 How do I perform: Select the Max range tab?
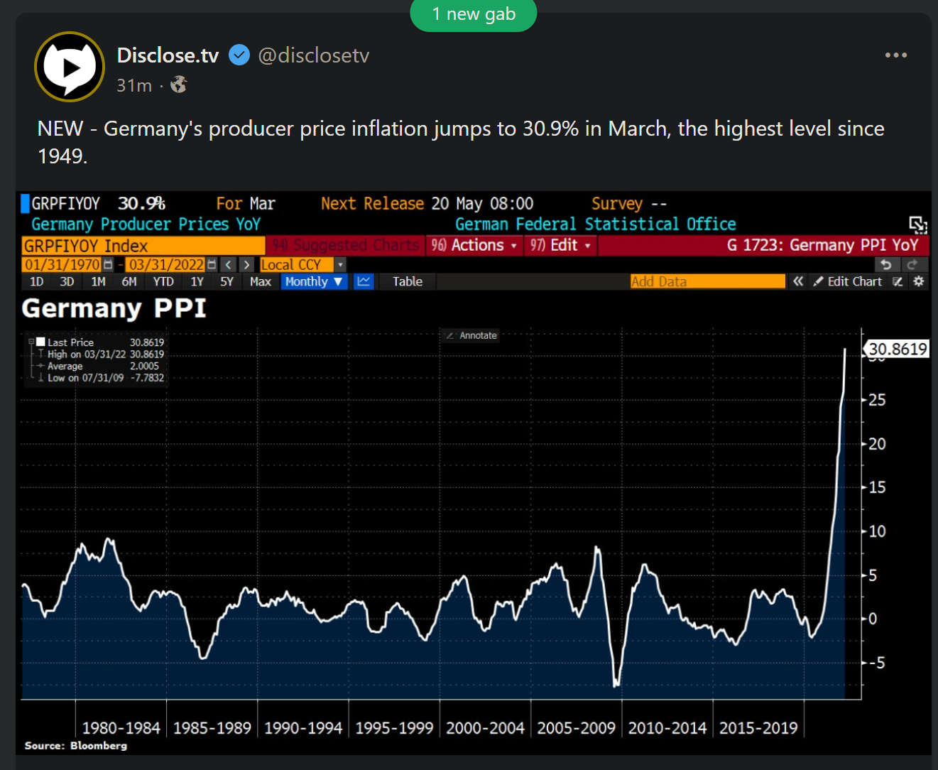261,281
